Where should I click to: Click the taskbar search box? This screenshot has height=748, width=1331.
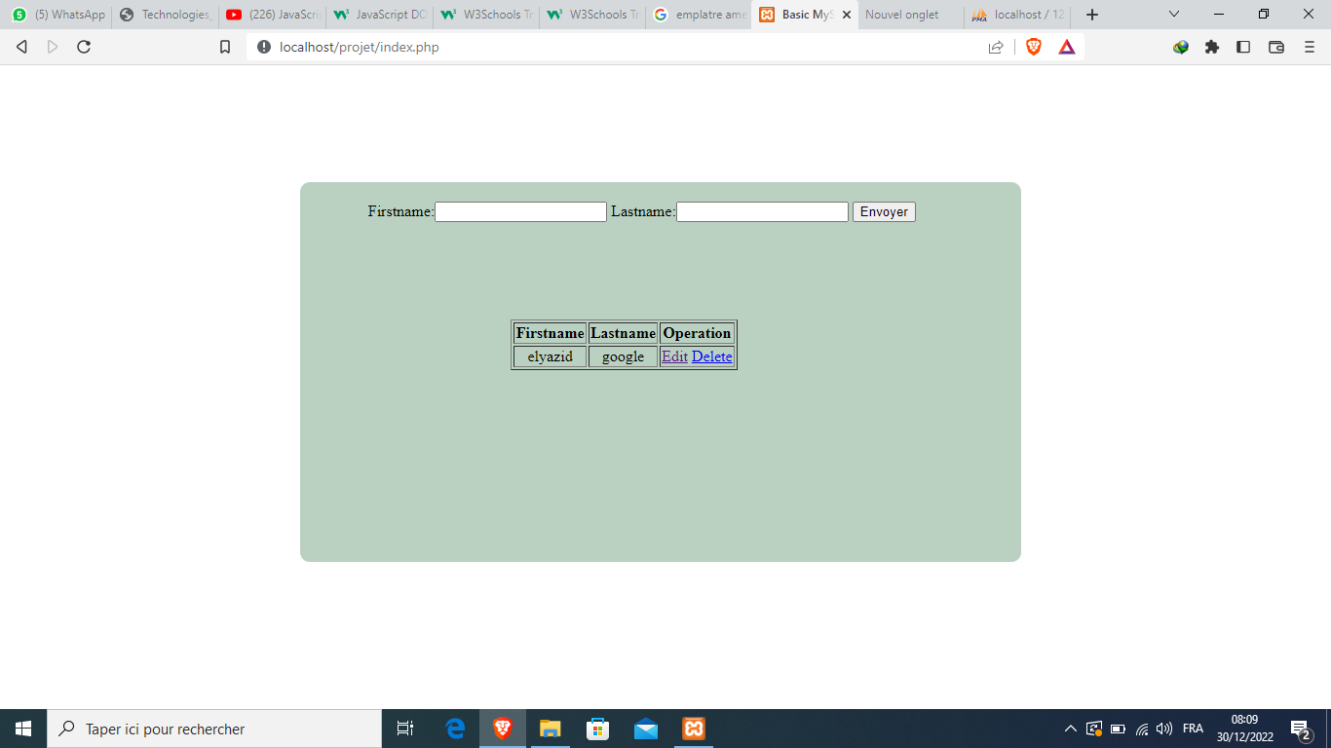(x=214, y=729)
